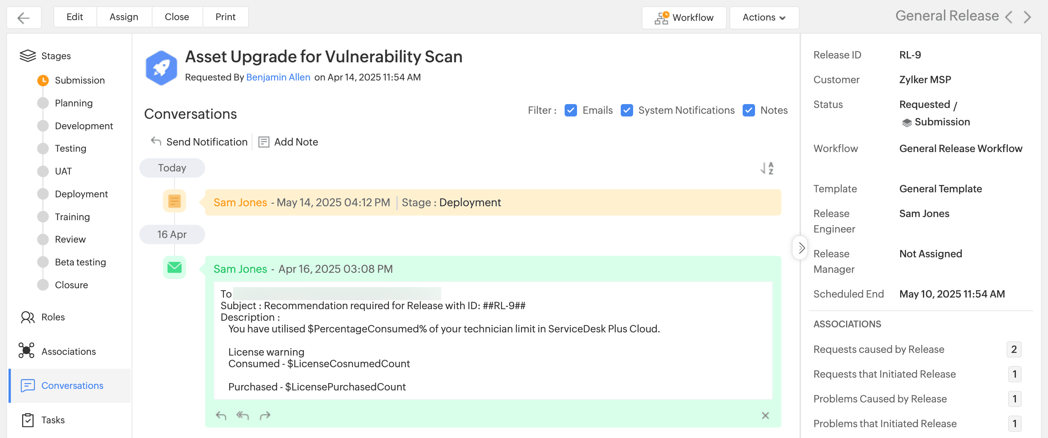Uncheck the Emails filter checkbox
The width and height of the screenshot is (1048, 438).
pos(570,110)
